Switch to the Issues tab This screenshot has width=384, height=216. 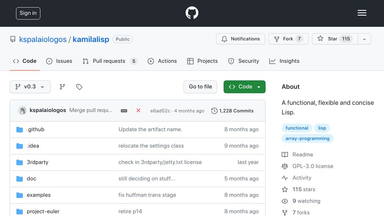(59, 61)
